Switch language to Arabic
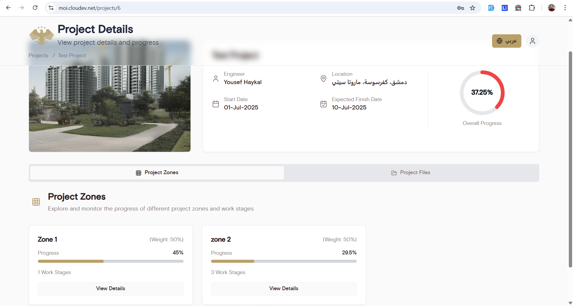This screenshot has height=306, width=573. pyautogui.click(x=506, y=41)
